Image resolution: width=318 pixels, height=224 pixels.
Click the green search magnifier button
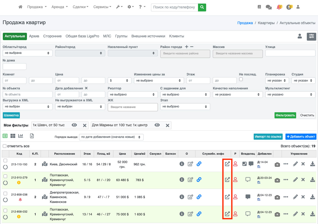click(x=202, y=7)
